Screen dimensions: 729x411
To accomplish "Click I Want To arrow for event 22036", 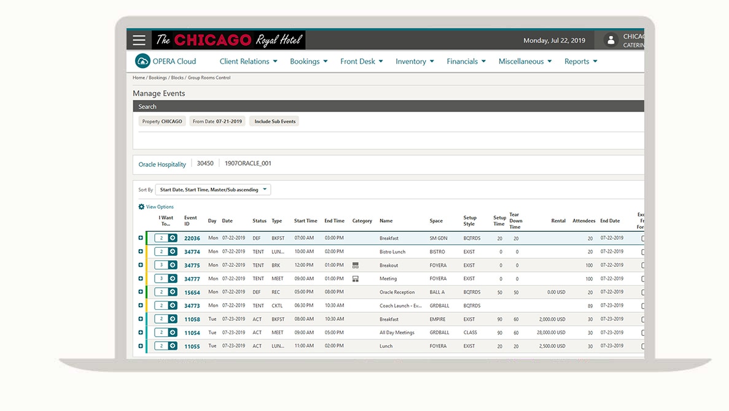I will [x=173, y=238].
